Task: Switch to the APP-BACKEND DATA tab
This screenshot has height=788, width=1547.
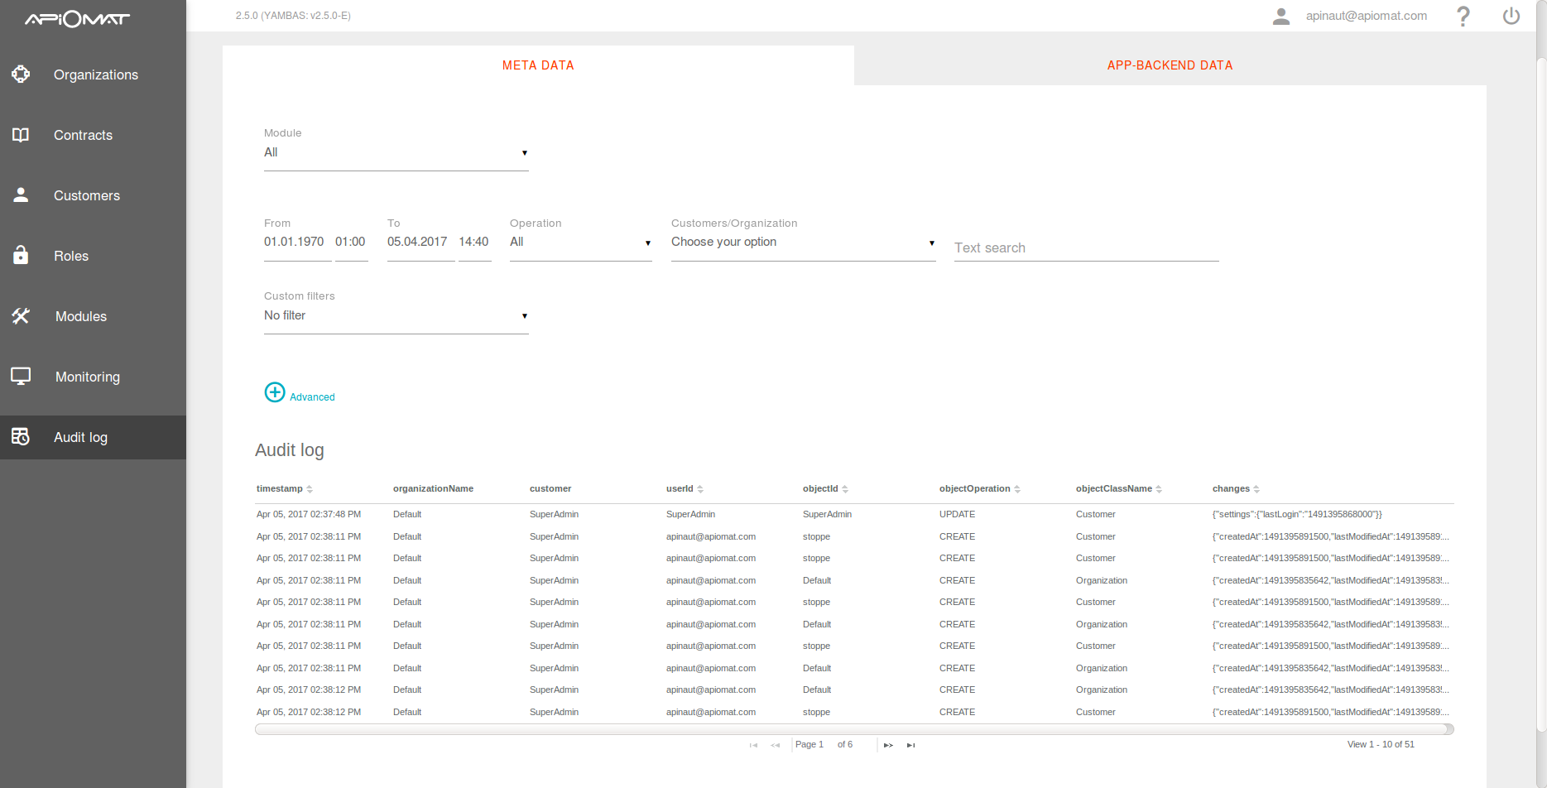Action: coord(1170,65)
